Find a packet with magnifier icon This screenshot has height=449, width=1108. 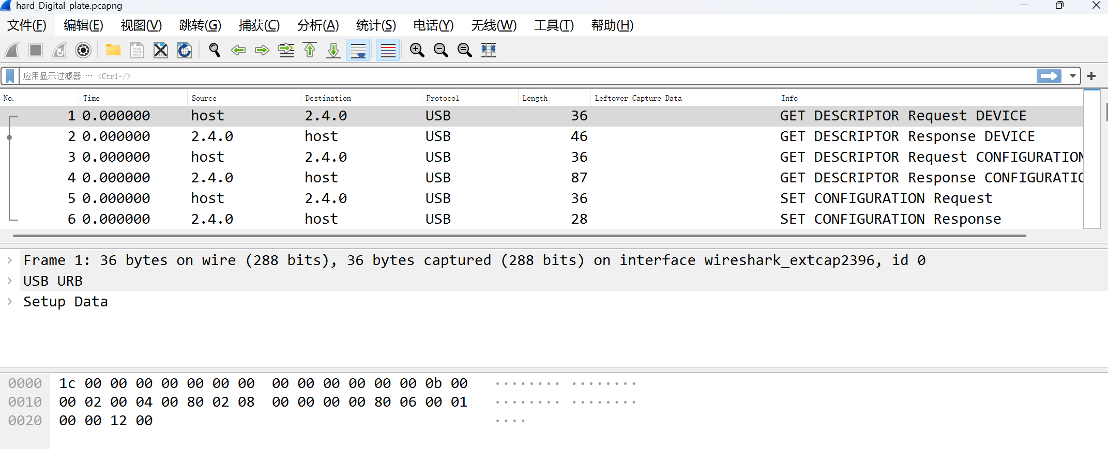(214, 50)
